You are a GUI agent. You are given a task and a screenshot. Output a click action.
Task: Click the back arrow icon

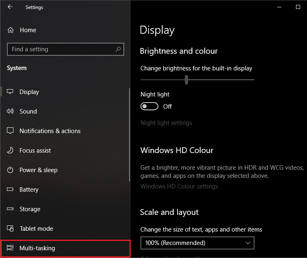tap(10, 7)
